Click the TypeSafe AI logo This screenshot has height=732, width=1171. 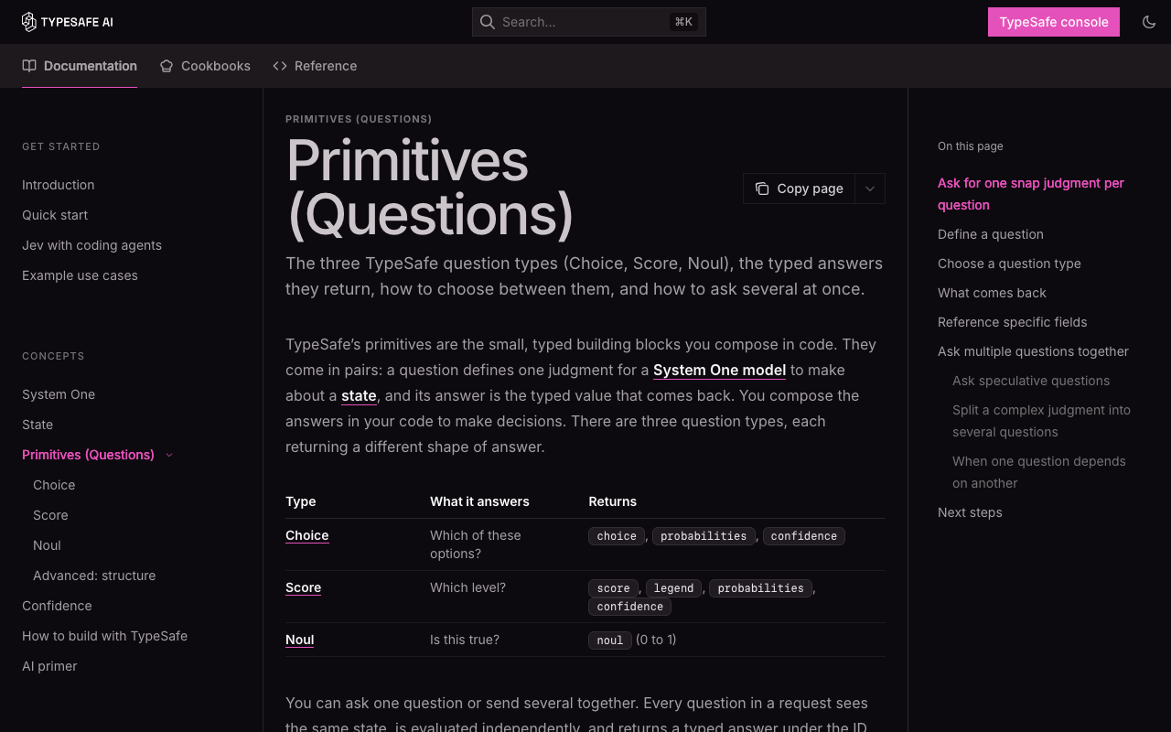(x=68, y=22)
